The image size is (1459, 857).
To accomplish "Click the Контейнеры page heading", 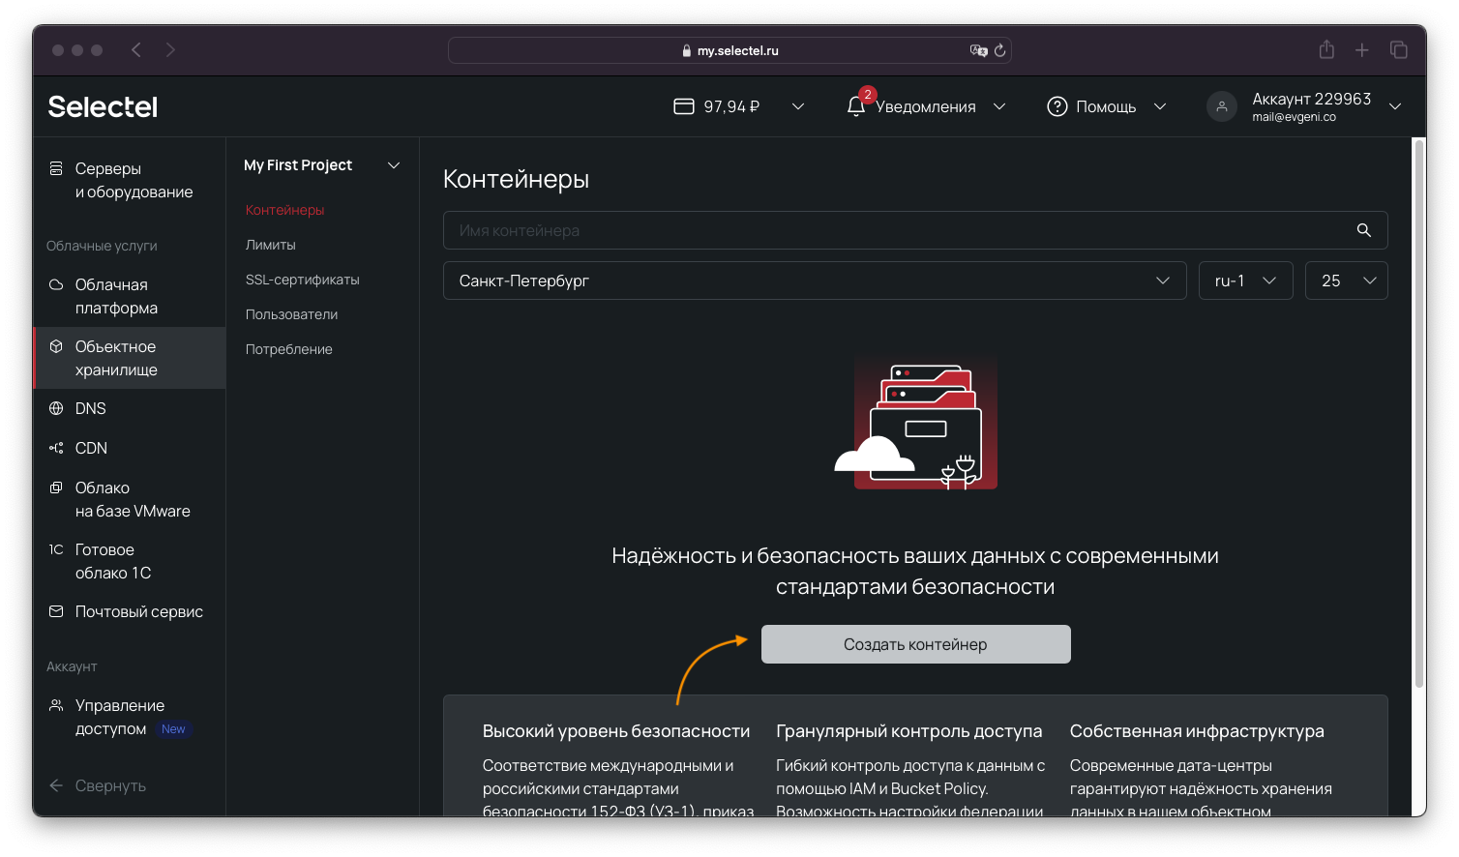I will click(516, 179).
